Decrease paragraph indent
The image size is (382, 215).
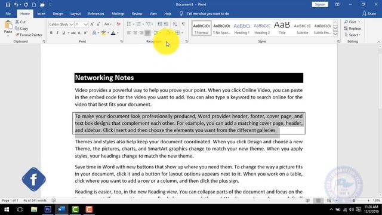[159, 24]
